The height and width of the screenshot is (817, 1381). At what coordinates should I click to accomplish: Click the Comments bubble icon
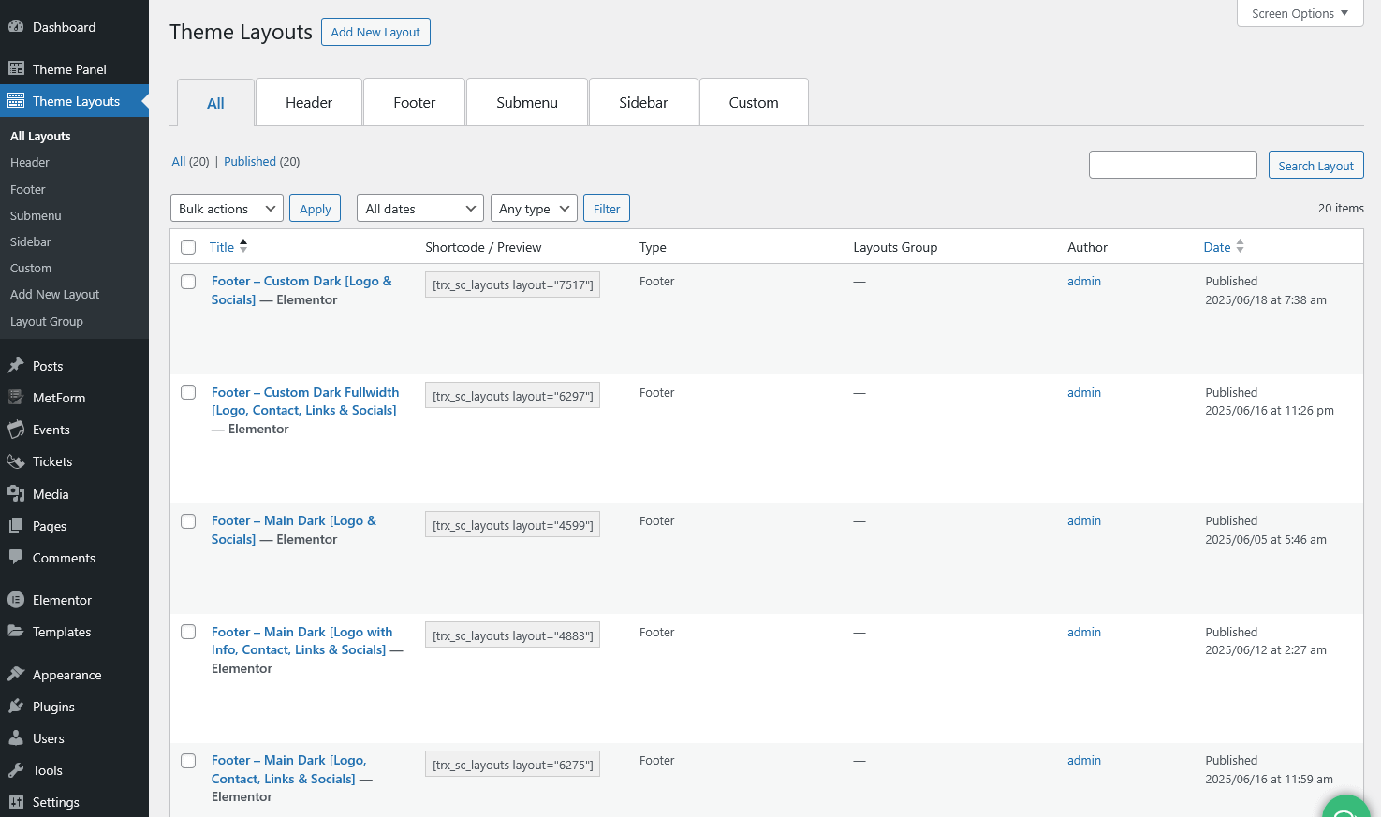coord(16,557)
